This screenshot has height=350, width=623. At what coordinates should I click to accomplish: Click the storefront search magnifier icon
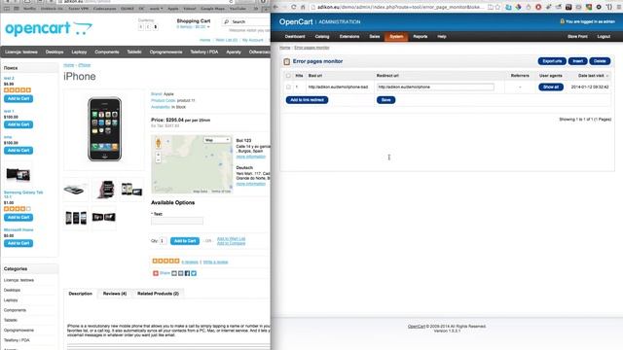tap(227, 21)
